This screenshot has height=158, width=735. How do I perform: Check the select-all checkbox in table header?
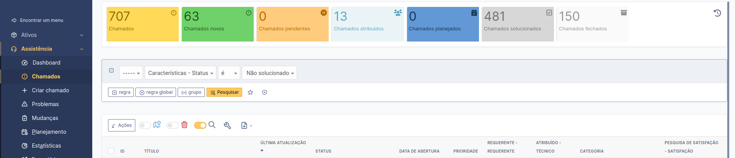(x=111, y=151)
